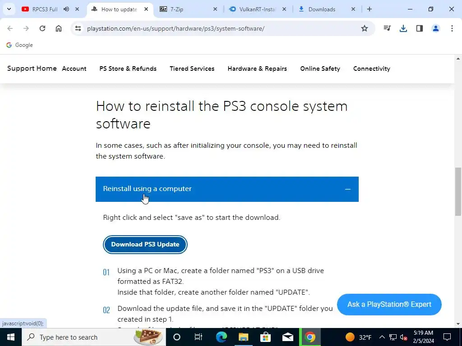Viewport: 462px width, 346px height.
Task: Go to Support Home
Action: pos(32,68)
